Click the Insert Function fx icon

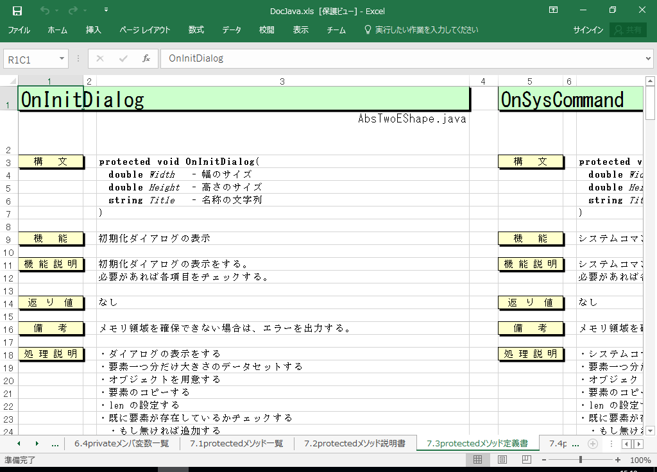coord(146,58)
